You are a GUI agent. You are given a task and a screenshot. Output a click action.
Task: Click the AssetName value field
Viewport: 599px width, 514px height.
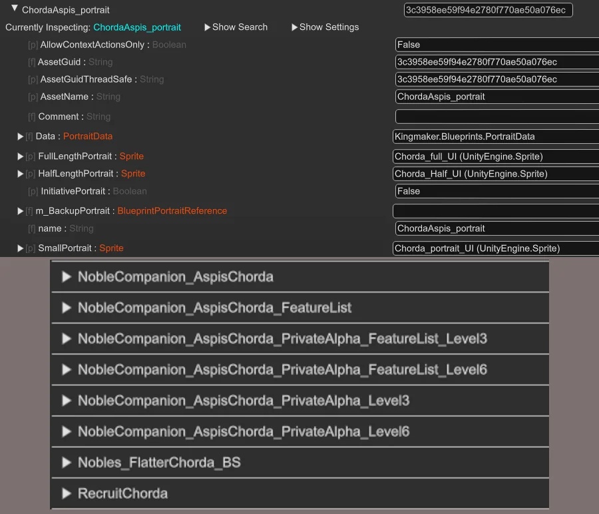tap(497, 97)
